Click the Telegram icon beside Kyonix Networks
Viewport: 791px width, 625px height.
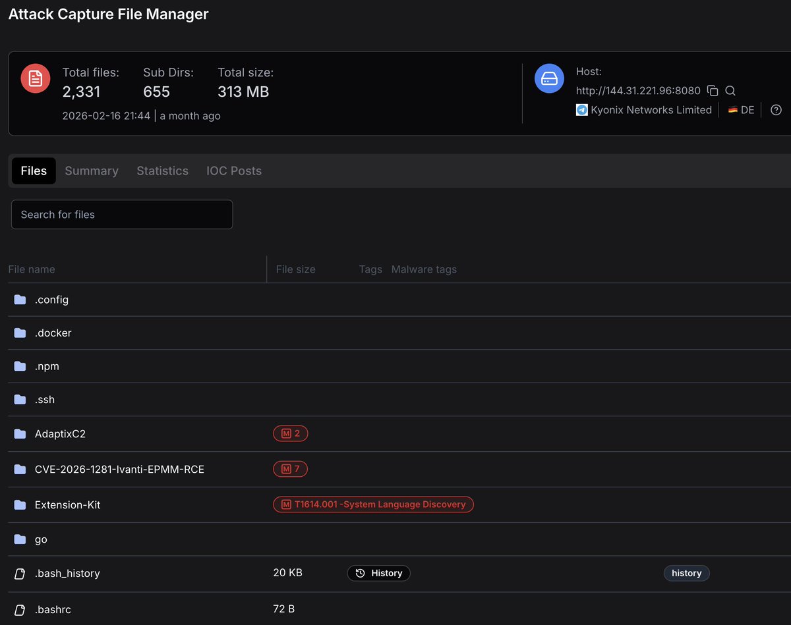click(582, 110)
